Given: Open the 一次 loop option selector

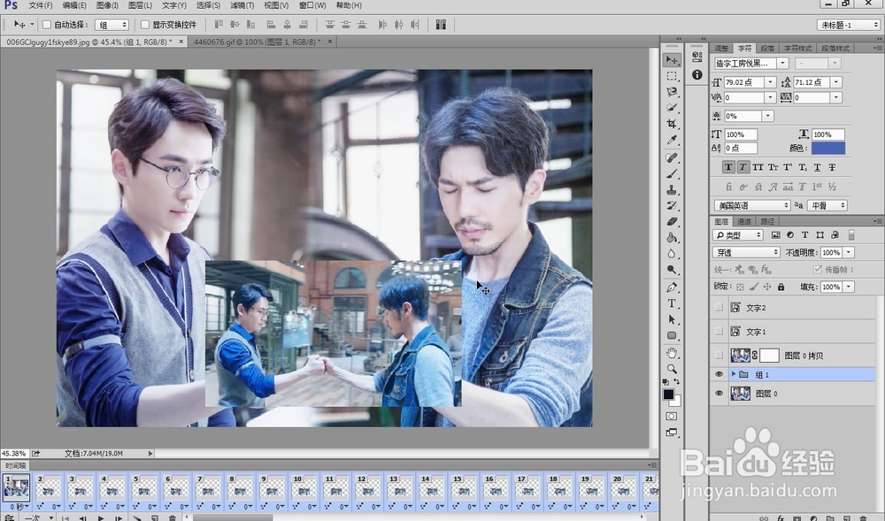Looking at the screenshot, I should point(38,517).
